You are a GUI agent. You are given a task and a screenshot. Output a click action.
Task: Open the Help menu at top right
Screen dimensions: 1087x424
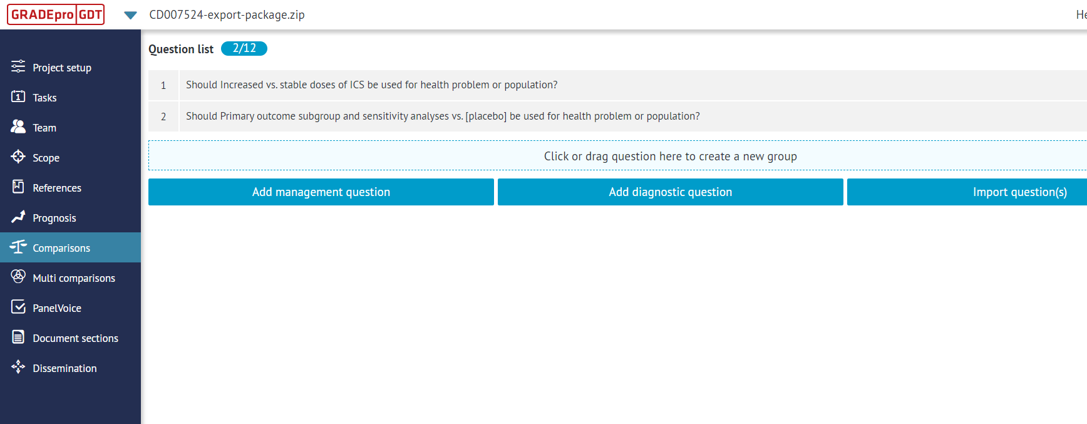[x=1082, y=14]
